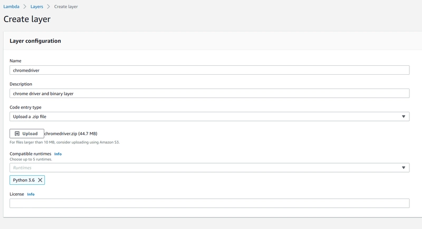The image size is (422, 229).
Task: Click the Create layer breadcrumb text
Action: click(x=66, y=7)
